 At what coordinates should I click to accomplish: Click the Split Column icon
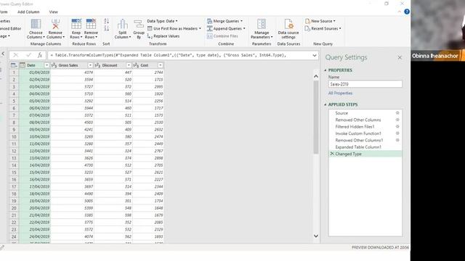point(123,24)
